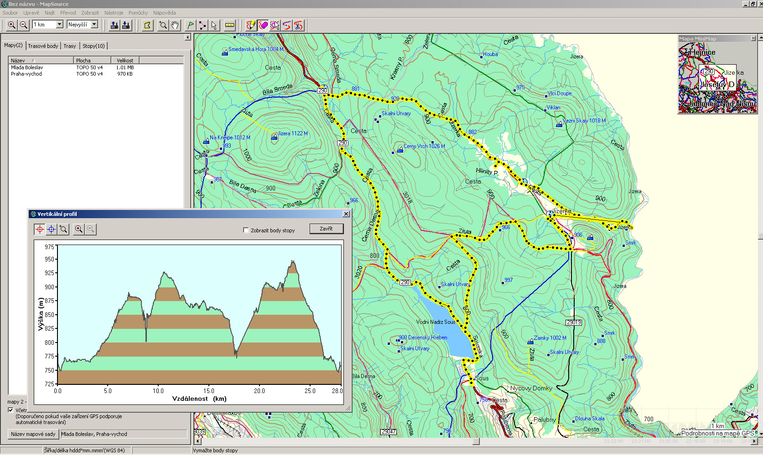
Task: Zoom in on map with main toolbar magnifier
Action: point(11,25)
